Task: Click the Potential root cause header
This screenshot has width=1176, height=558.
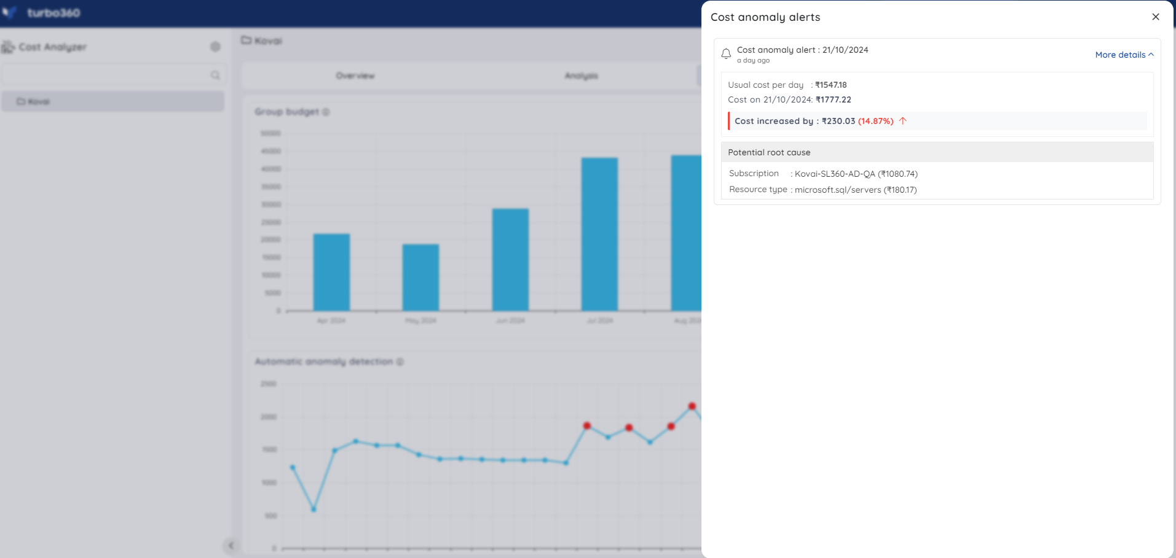Action: pyautogui.click(x=937, y=152)
